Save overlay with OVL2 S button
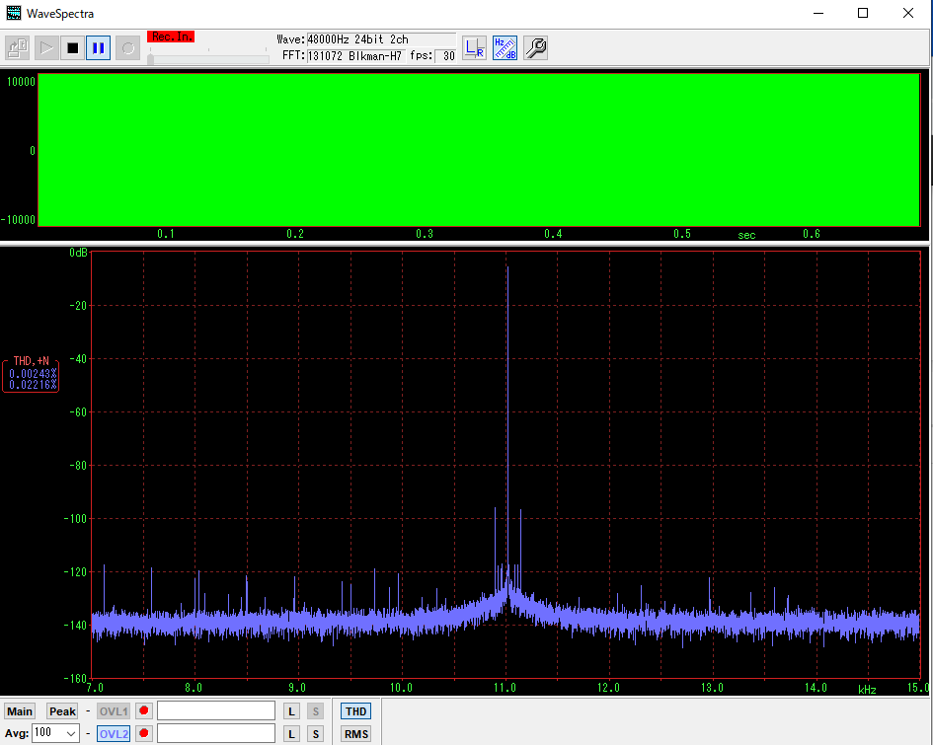 [x=315, y=734]
